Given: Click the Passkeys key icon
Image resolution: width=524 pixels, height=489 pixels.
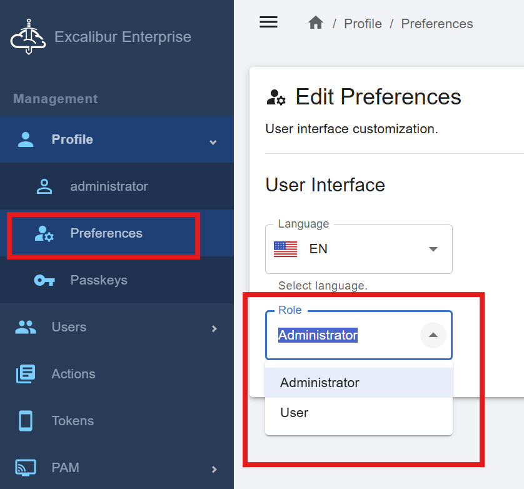Looking at the screenshot, I should (44, 280).
